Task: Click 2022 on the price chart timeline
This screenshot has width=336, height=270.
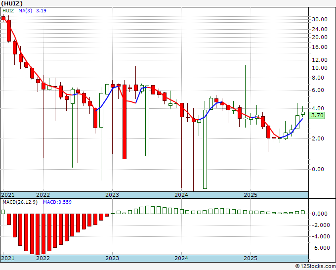Action: tap(43, 195)
